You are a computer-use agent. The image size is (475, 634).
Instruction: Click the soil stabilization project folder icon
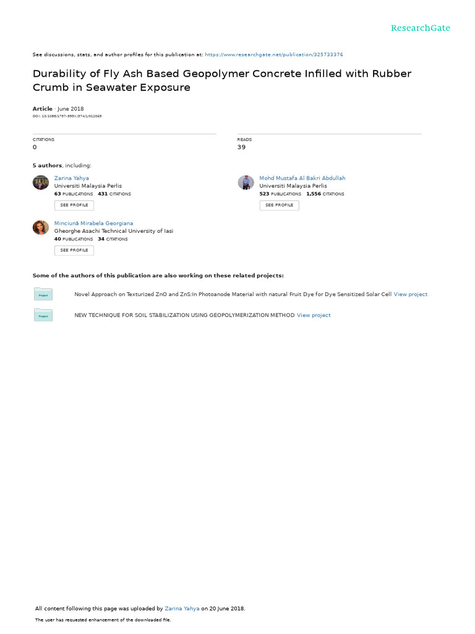[x=43, y=316]
